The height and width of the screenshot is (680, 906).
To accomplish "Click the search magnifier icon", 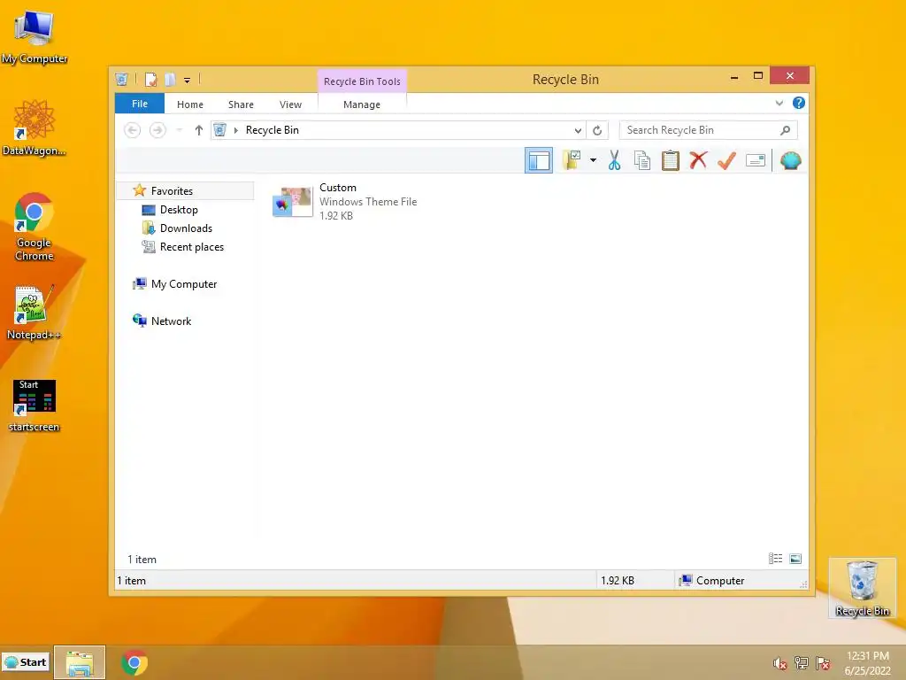I will tap(786, 130).
